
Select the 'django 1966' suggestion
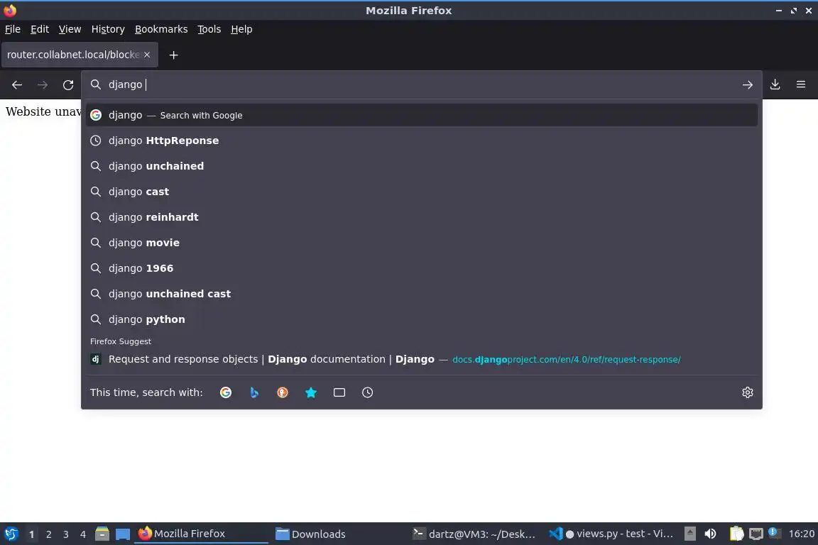click(422, 268)
